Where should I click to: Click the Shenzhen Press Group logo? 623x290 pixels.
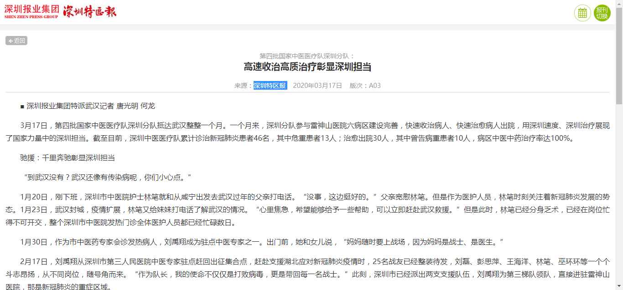pos(31,12)
